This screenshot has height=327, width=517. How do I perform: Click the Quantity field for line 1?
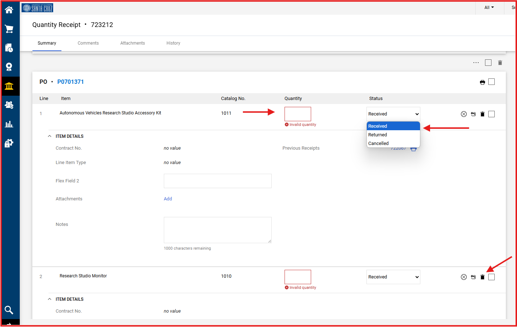[x=297, y=114]
